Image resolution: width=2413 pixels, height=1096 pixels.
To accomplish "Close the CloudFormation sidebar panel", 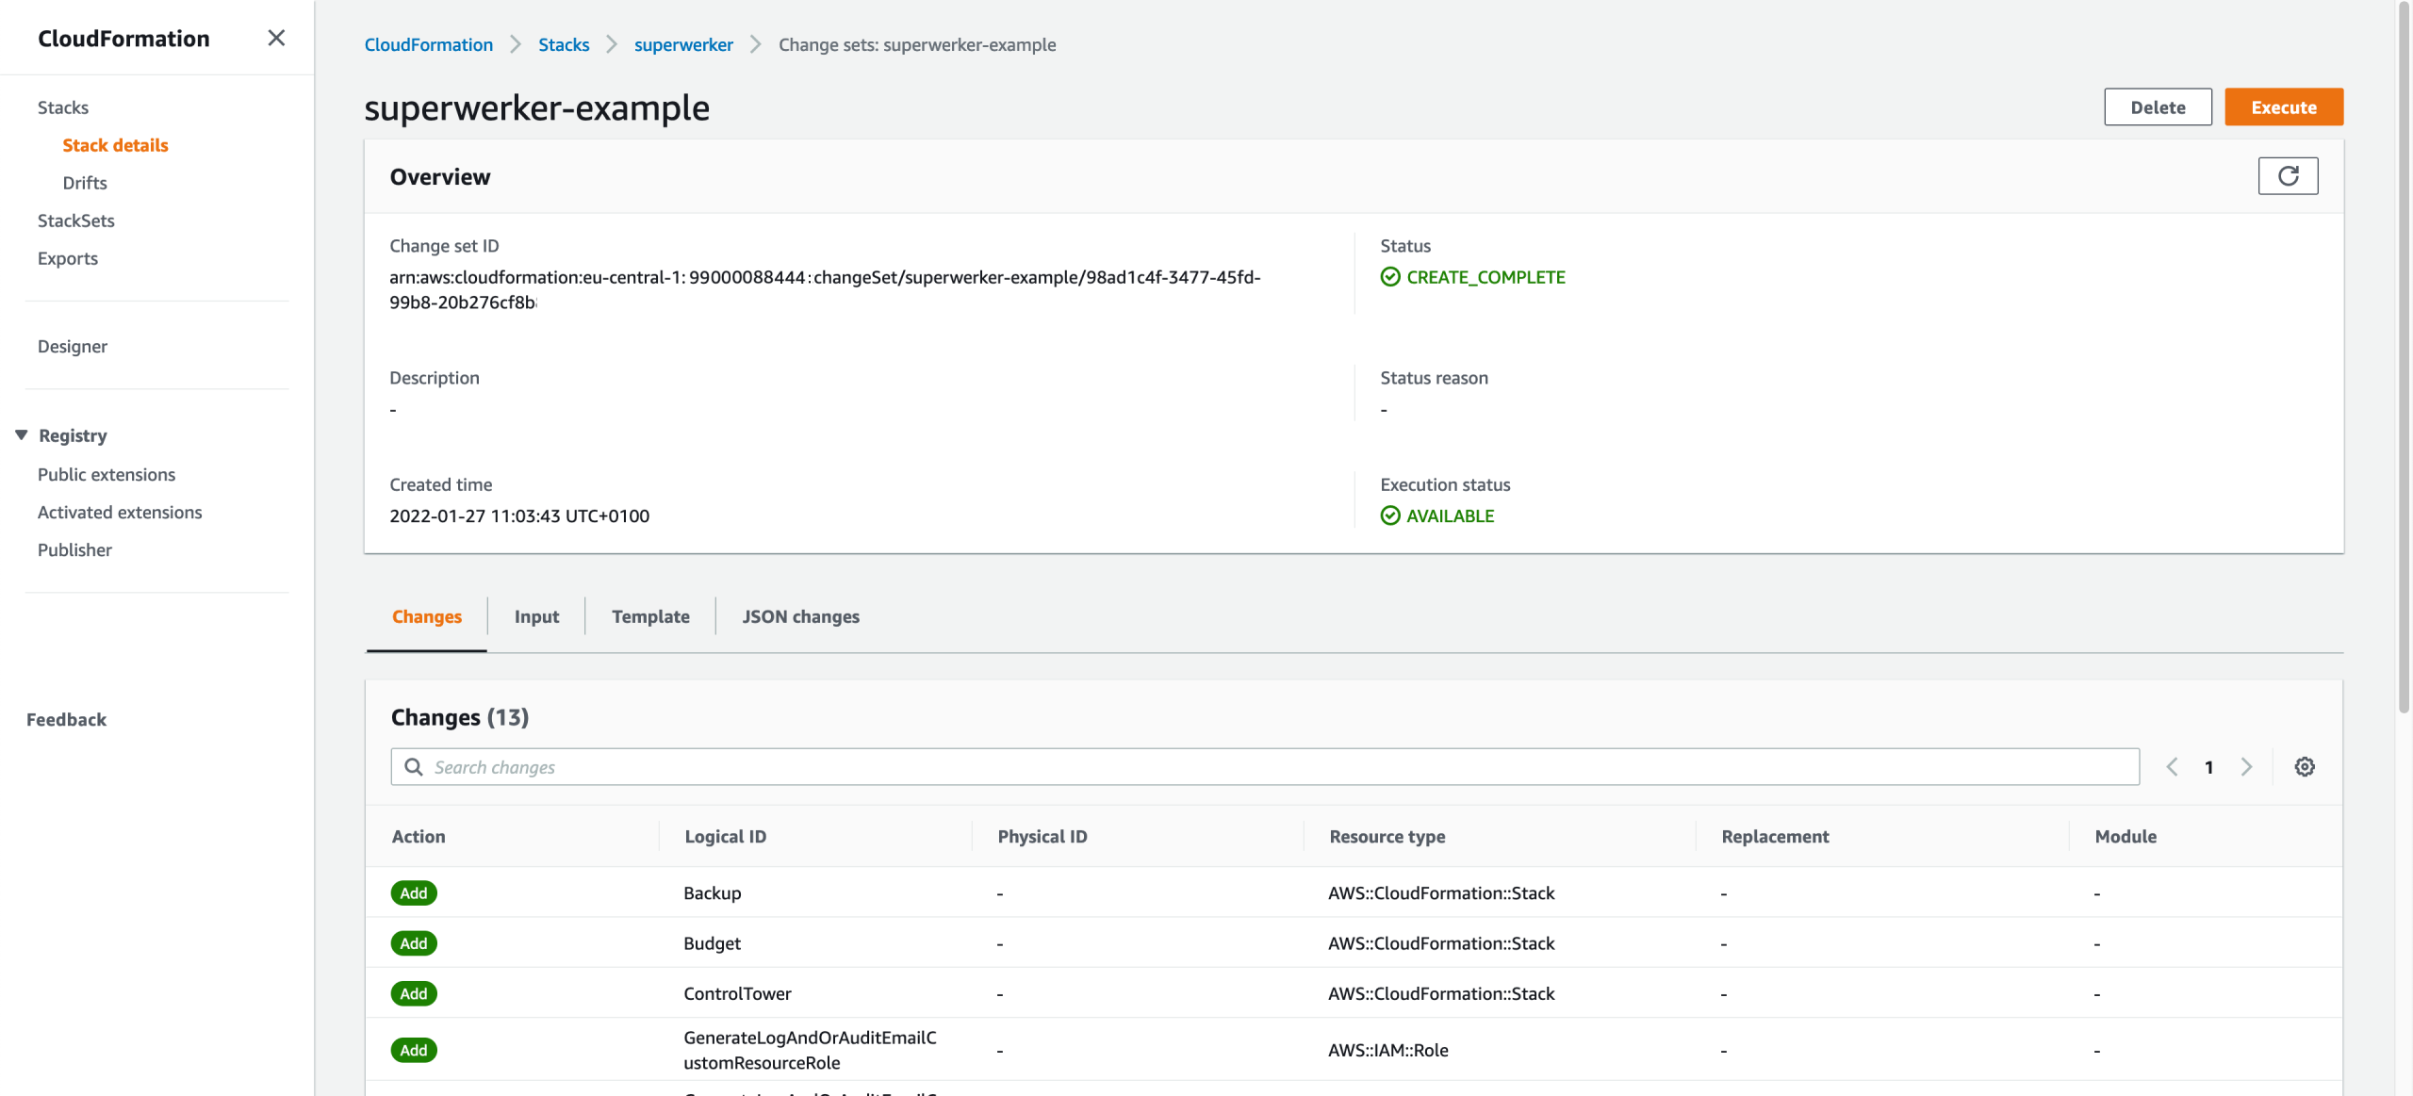I will tap(276, 38).
